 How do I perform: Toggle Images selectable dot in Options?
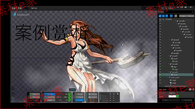(110, 98)
